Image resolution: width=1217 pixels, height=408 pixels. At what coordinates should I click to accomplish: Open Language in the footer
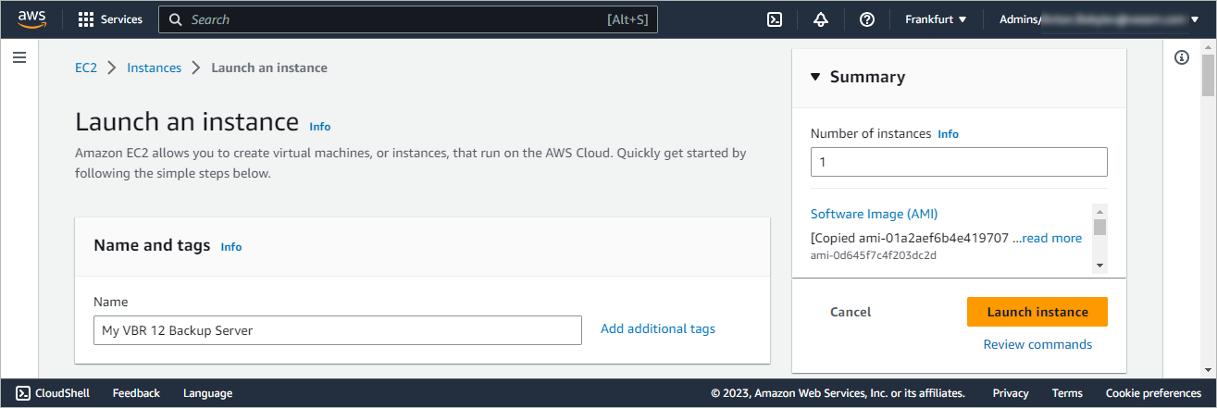pos(207,393)
